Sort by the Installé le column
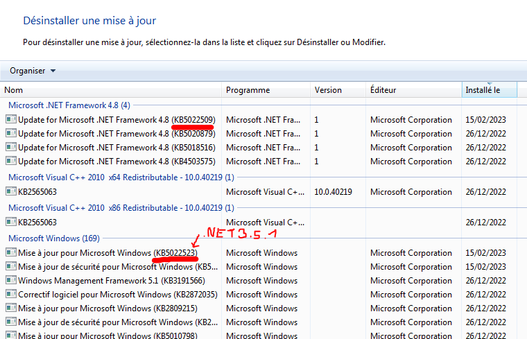This screenshot has height=339, width=527. pyautogui.click(x=490, y=90)
